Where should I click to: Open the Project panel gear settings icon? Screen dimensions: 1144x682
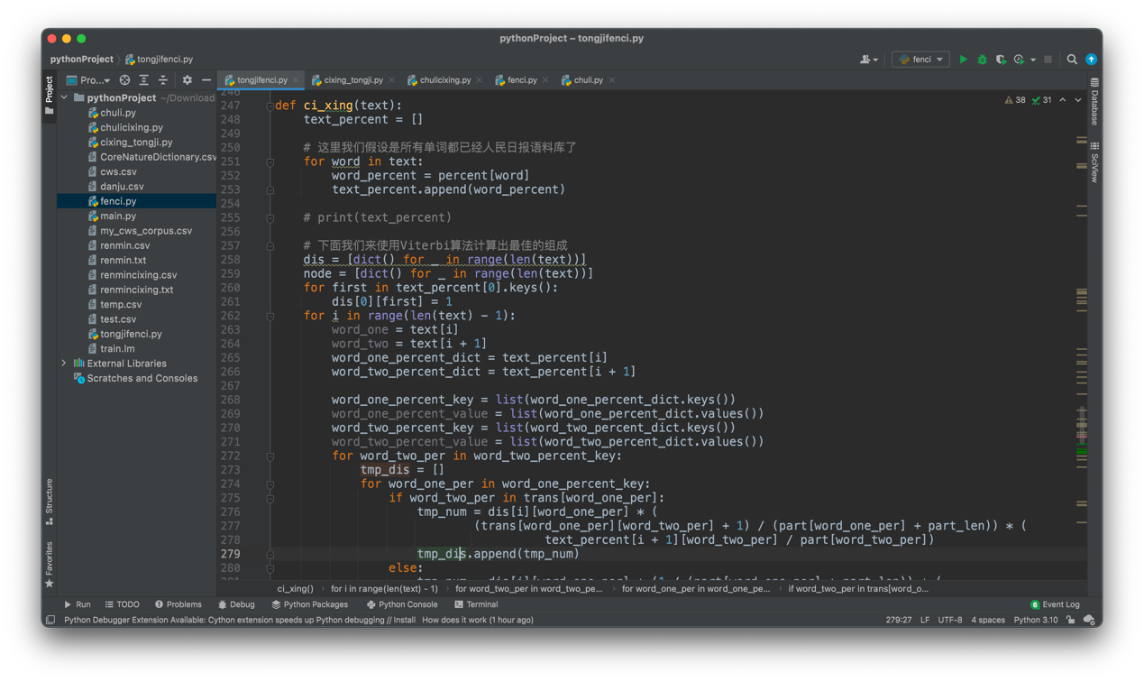click(x=187, y=80)
